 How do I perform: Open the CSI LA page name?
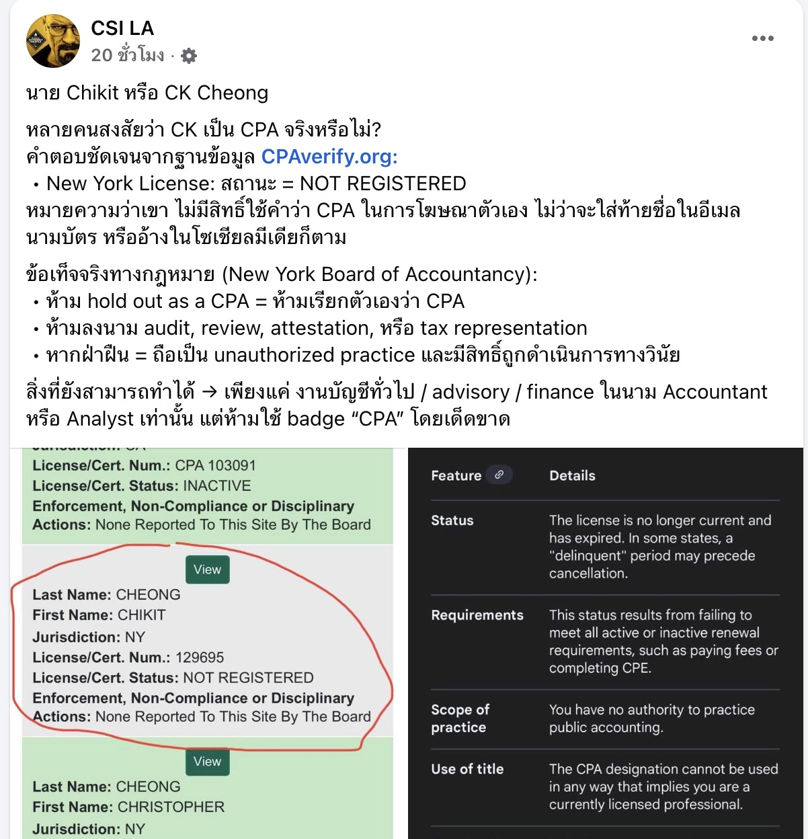122,28
